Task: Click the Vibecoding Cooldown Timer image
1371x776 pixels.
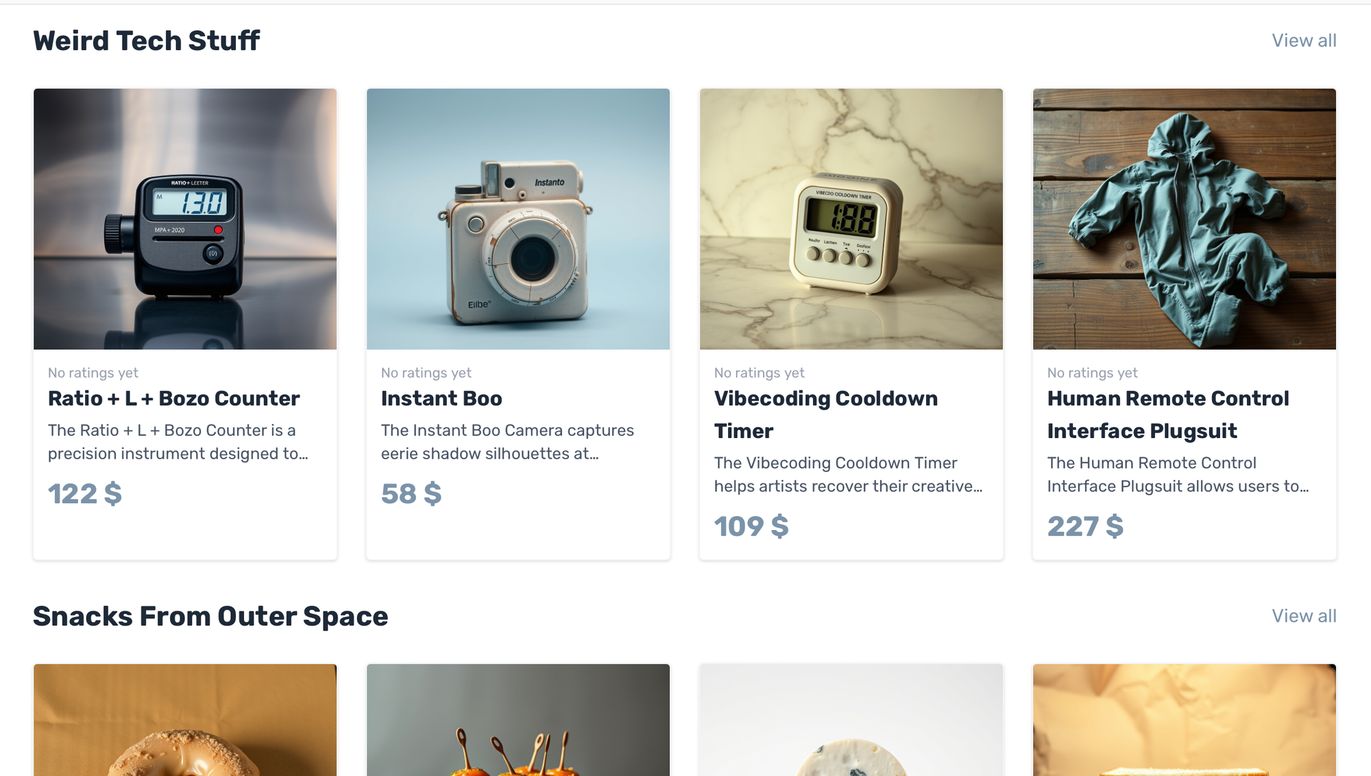Action: click(x=851, y=219)
